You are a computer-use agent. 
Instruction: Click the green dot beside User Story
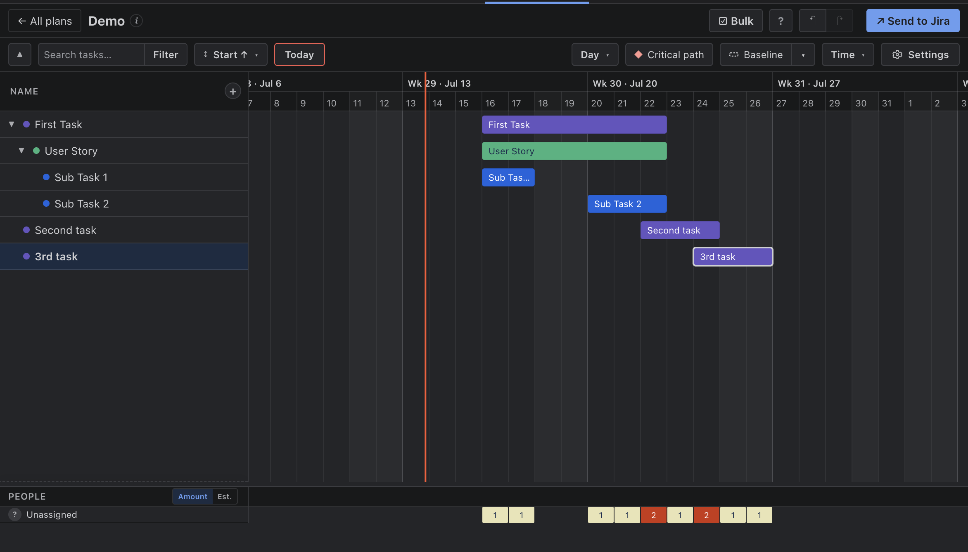coord(36,151)
